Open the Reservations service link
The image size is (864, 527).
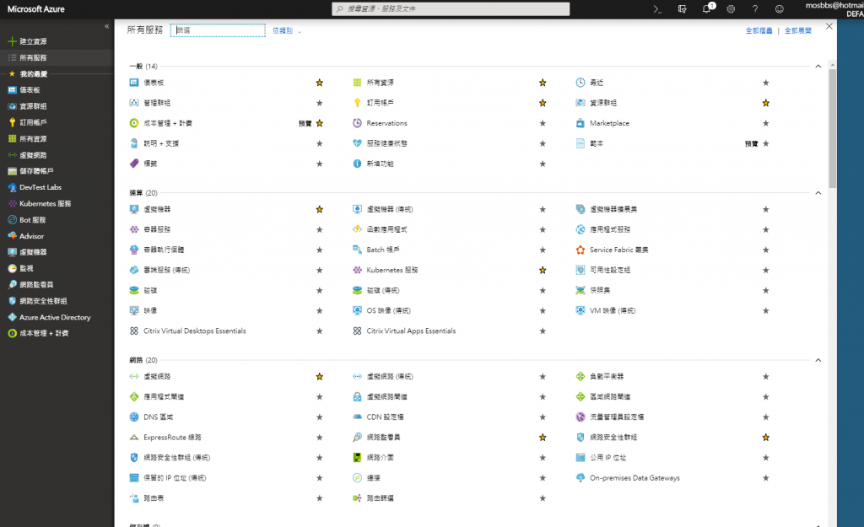[x=386, y=123]
